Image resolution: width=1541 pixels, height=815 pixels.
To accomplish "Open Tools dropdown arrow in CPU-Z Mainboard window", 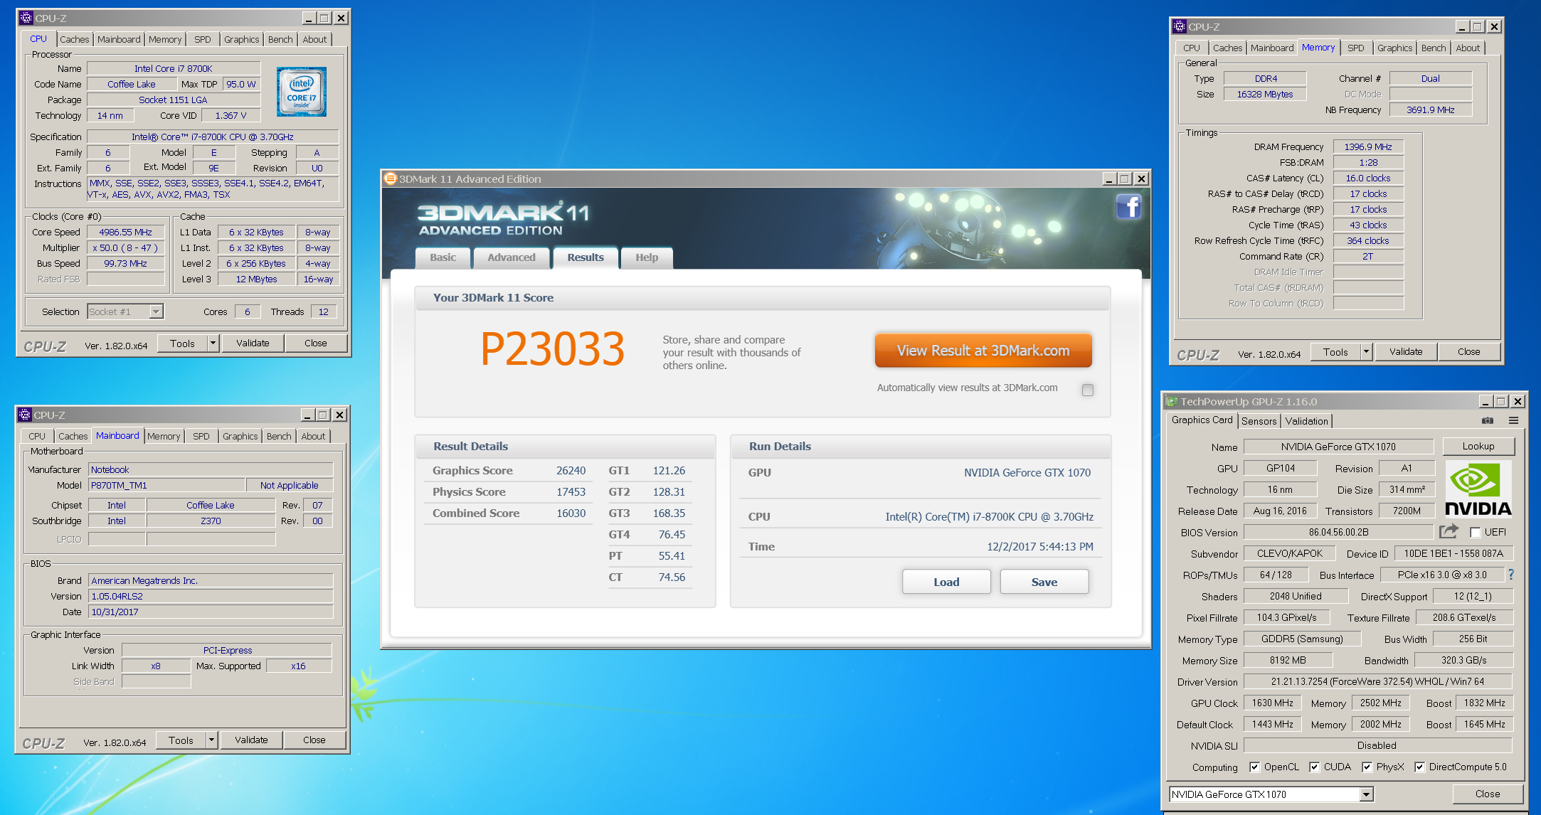I will tap(211, 740).
